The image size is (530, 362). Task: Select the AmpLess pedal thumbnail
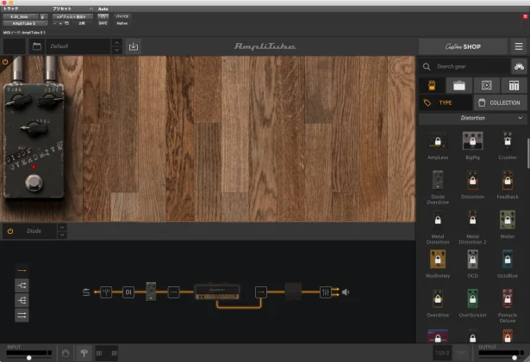pos(438,141)
